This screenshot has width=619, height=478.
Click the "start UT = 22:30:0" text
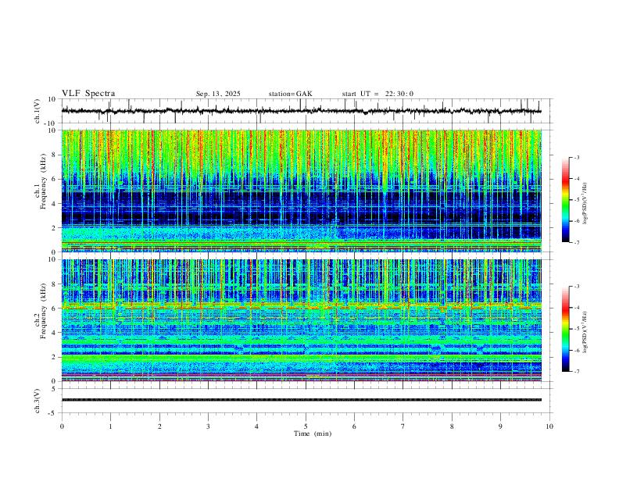tap(377, 94)
